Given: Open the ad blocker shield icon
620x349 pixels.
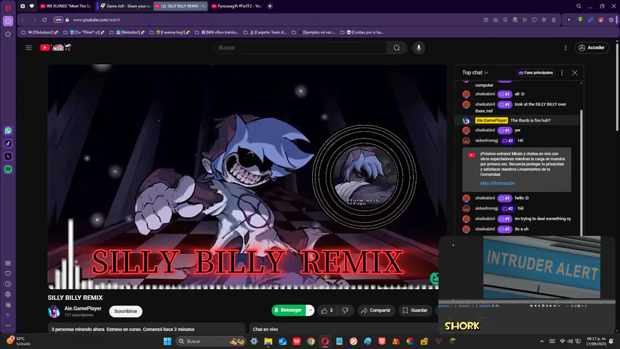Looking at the screenshot, I should pyautogui.click(x=506, y=20).
